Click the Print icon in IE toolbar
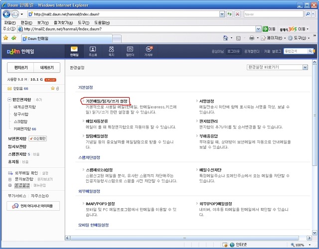Screen dimensions: 319x249 coord(252,38)
